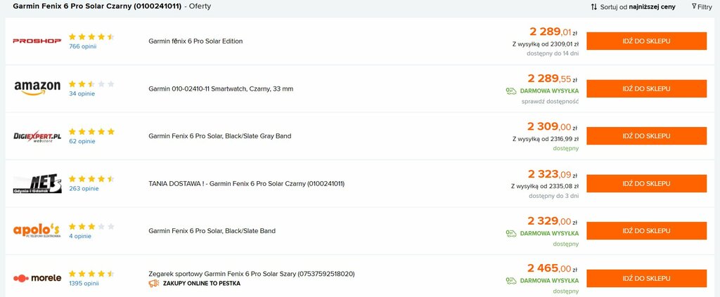The width and height of the screenshot is (720, 297).
Task: Open Proshop's 766 opinii reviews
Action: (x=83, y=46)
